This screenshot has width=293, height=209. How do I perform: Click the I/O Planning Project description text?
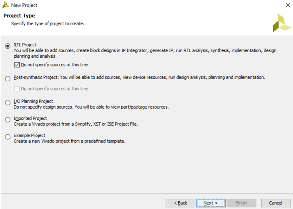pos(91,107)
